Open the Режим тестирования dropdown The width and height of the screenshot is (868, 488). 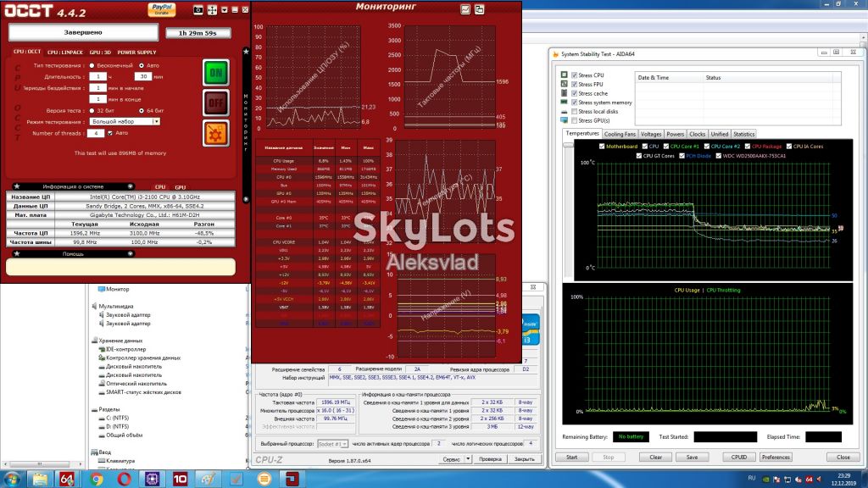click(x=156, y=122)
